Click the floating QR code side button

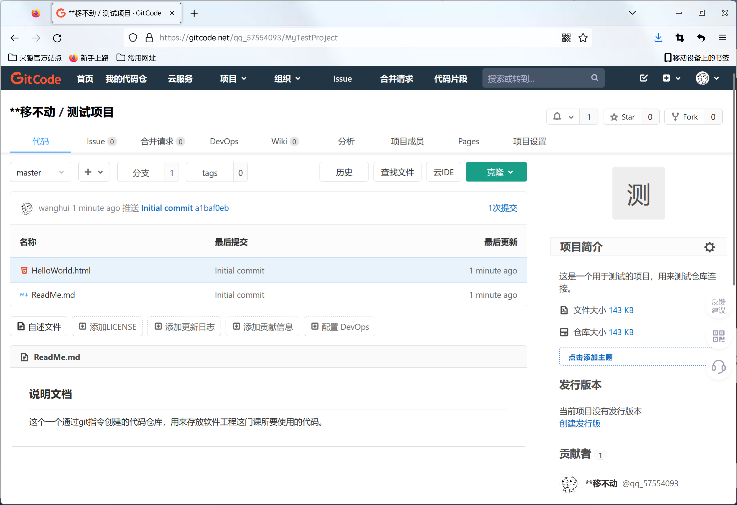point(718,336)
